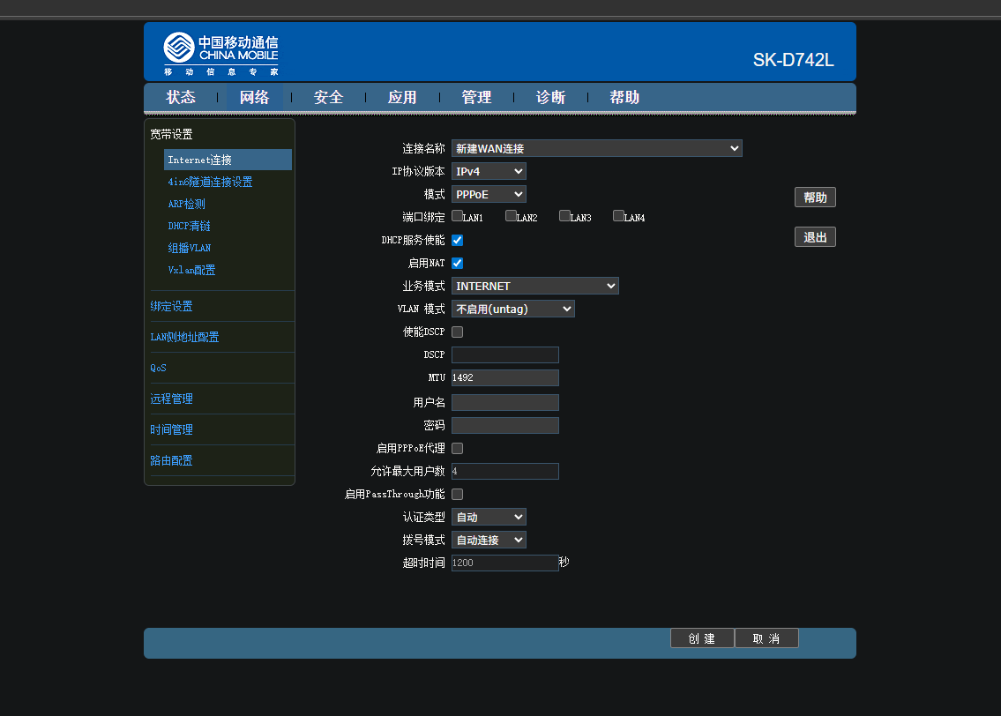
Task: Click the China Mobile logo
Action: click(220, 55)
